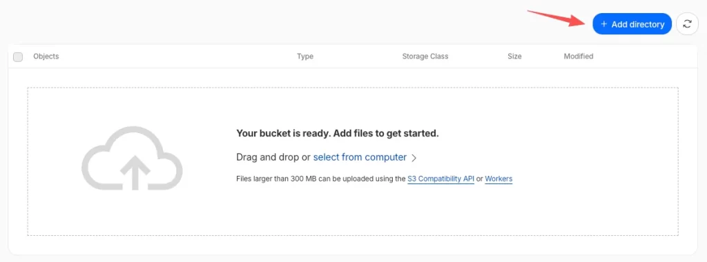Click the plus icon in Add directory
Viewport: 707px width, 262px height.
pos(604,24)
